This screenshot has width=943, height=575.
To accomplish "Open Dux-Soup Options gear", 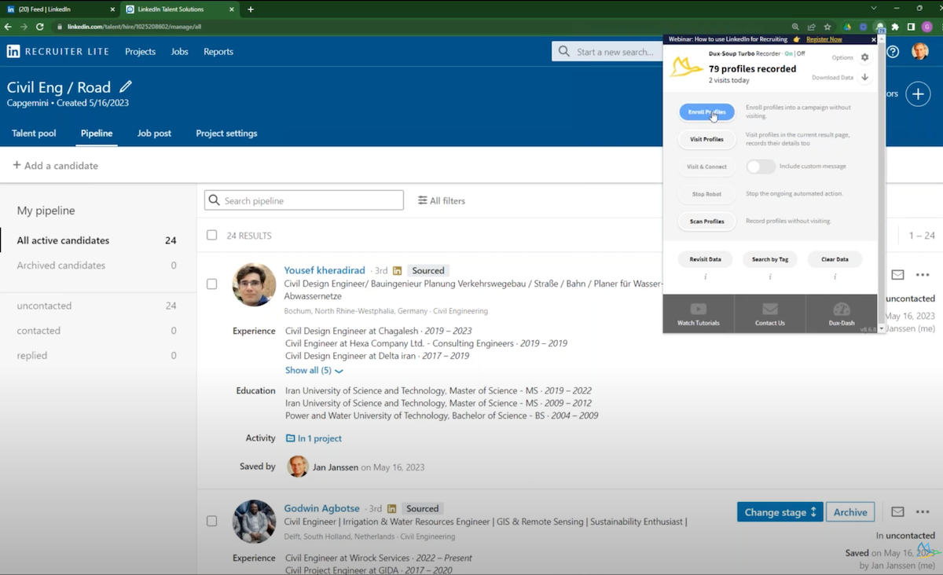I will click(864, 57).
